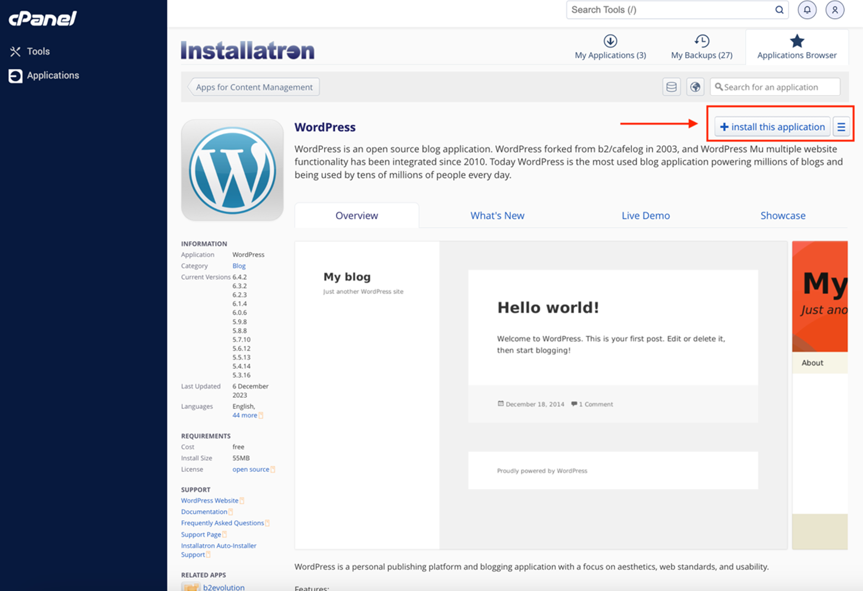Open My Applications (3) tab
The image size is (863, 591).
coord(610,47)
